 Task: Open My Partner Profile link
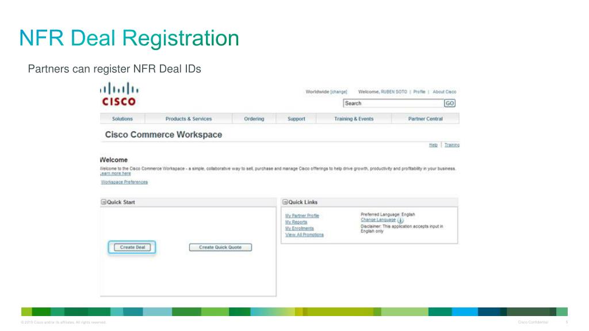302,216
